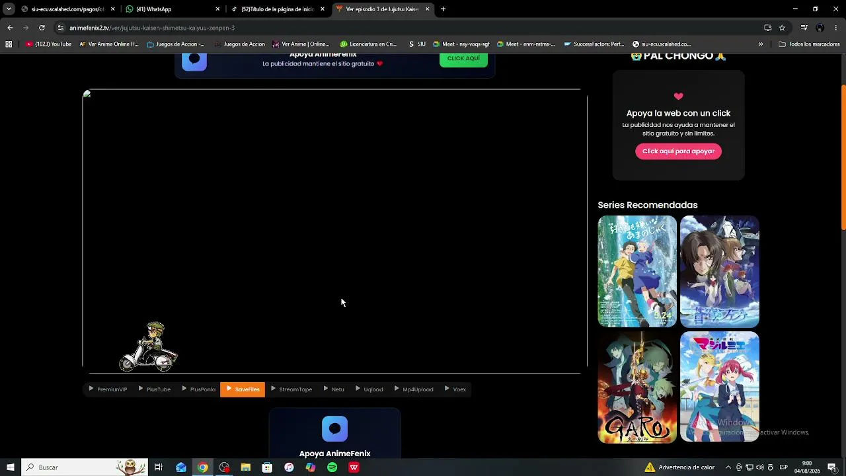Open Task View on the taskbar
The height and width of the screenshot is (476, 846).
[159, 467]
